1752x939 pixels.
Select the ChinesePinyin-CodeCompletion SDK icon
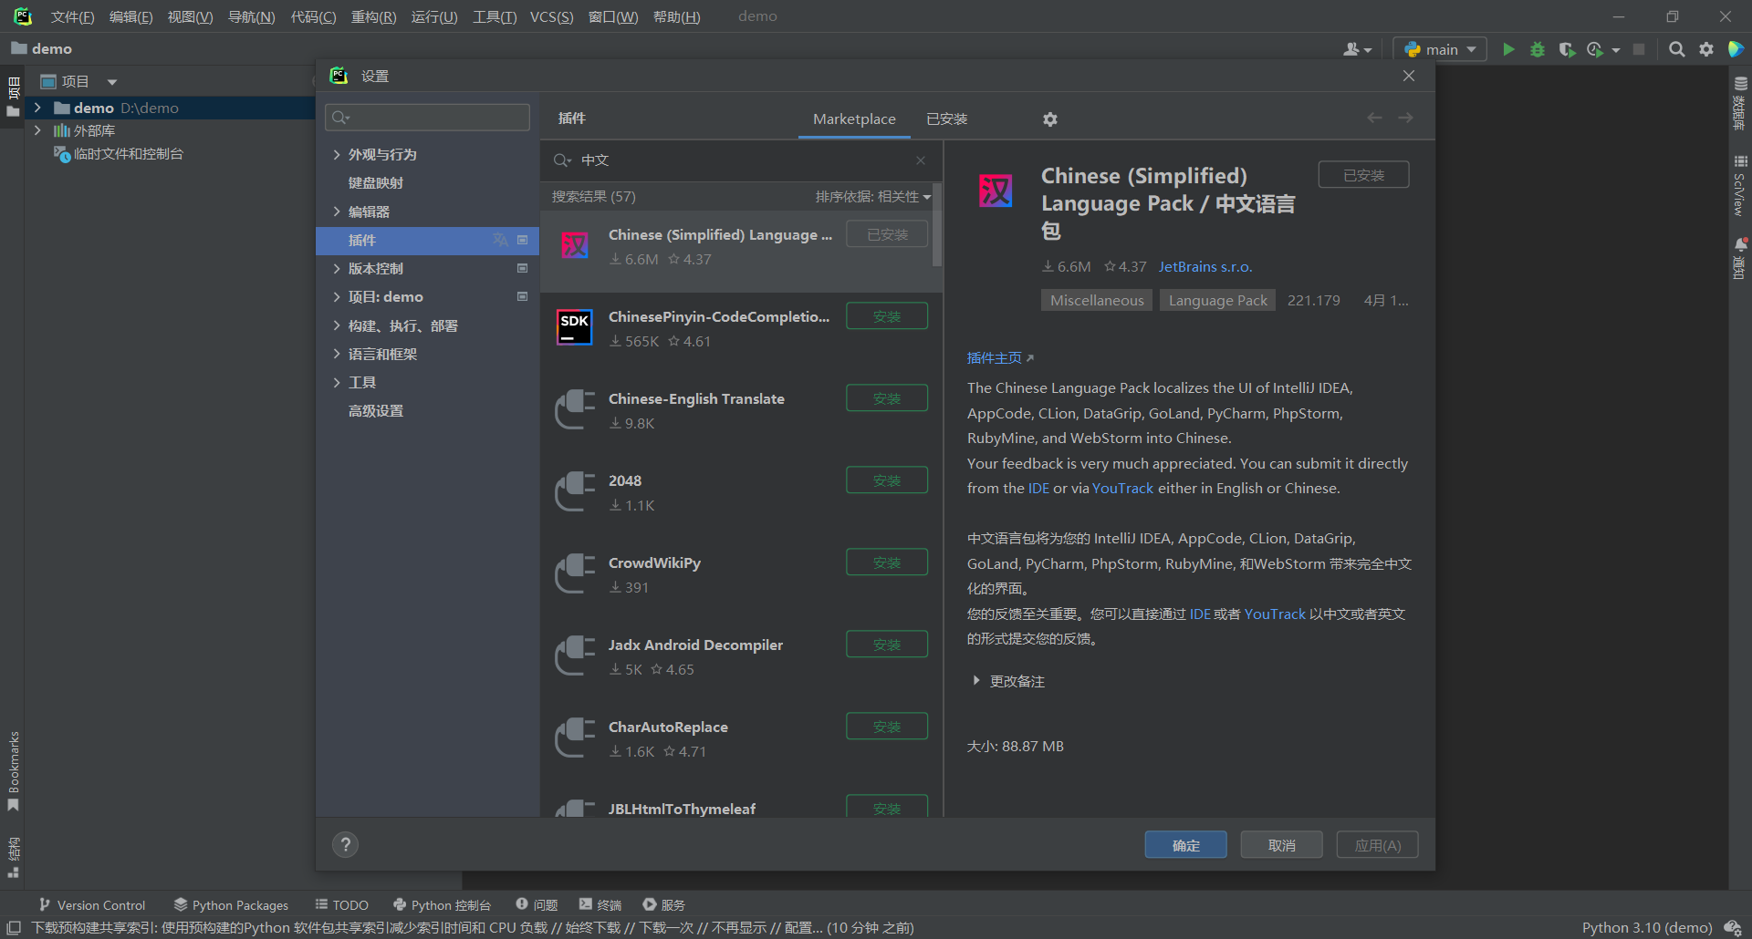coord(575,327)
